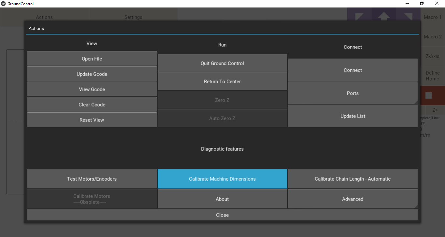Click the Settings tab in background window
This screenshot has height=237, width=445.
click(x=133, y=17)
